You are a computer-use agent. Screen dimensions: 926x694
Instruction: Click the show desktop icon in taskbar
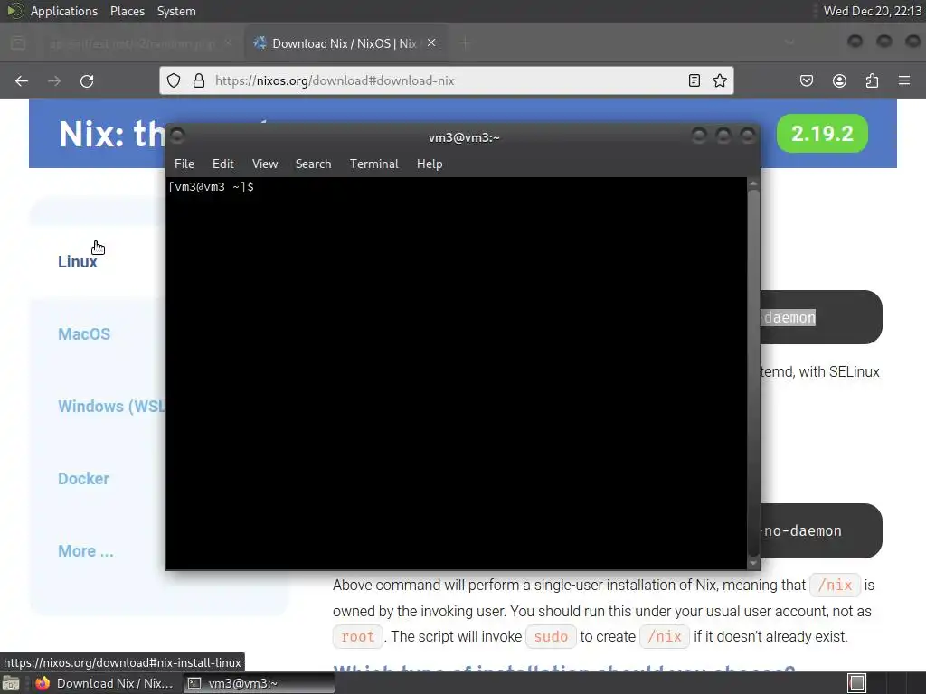pos(11,683)
